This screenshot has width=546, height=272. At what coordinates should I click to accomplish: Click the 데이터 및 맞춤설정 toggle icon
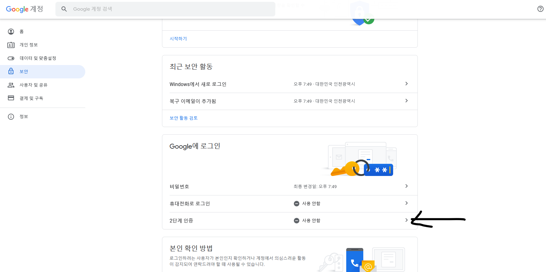11,58
